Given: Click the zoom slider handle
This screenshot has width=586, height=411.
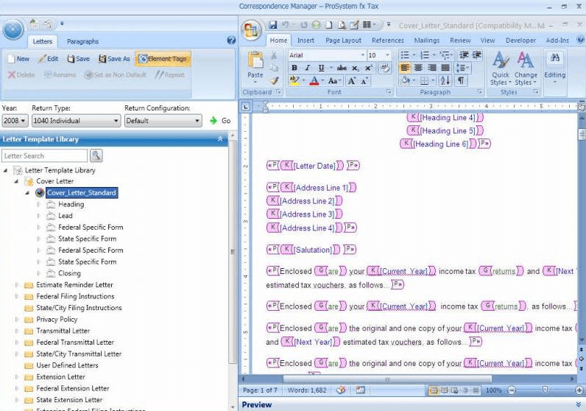Looking at the screenshot, I should 545,390.
